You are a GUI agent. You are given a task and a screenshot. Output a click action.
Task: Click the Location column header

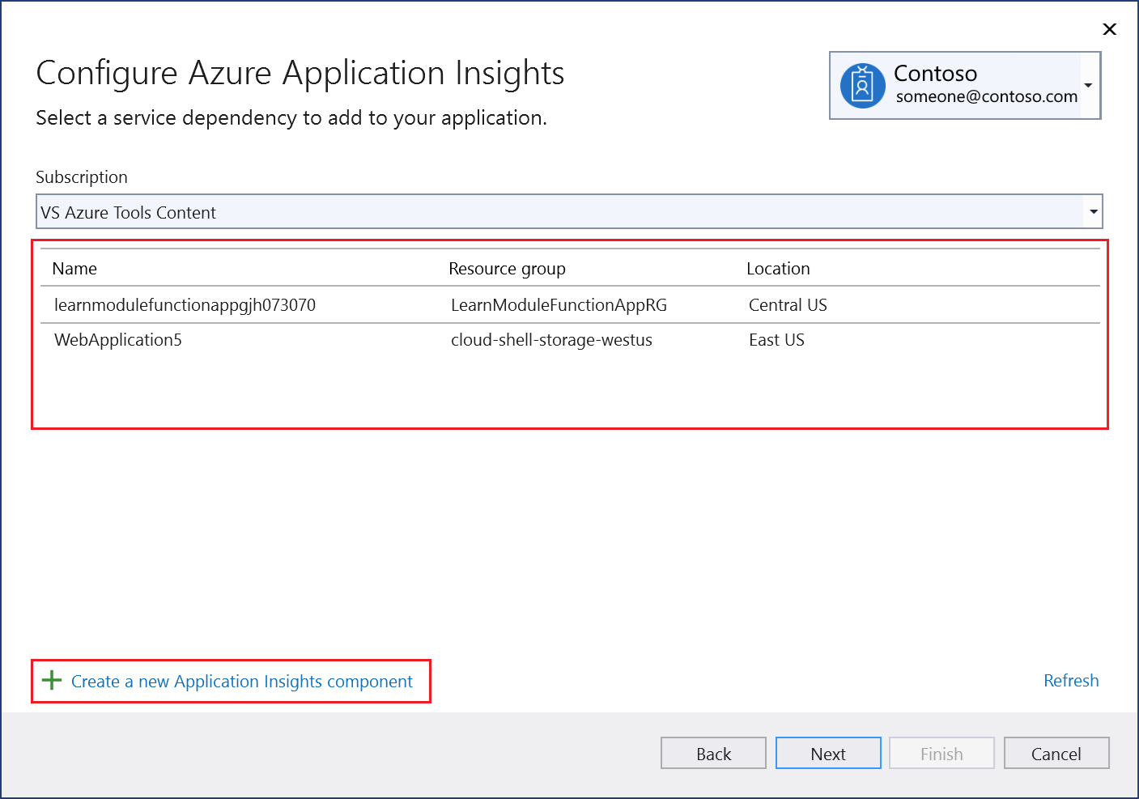click(778, 269)
